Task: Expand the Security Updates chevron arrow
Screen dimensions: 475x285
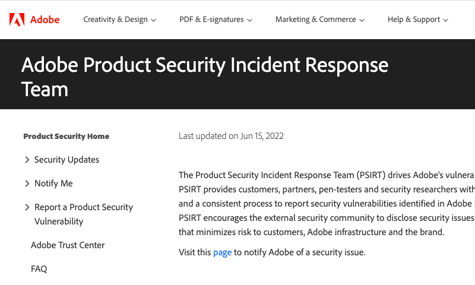Action: point(27,160)
